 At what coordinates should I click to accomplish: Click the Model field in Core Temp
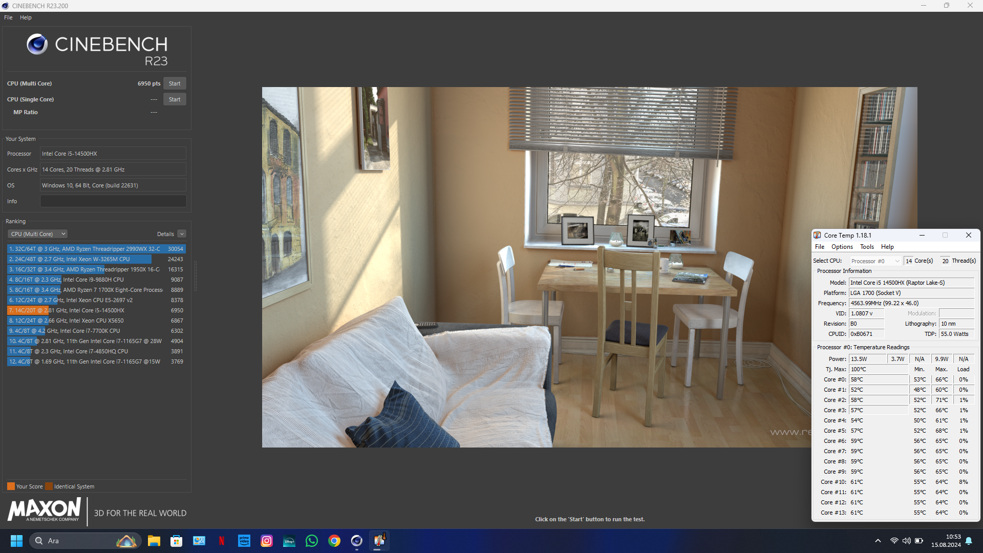pyautogui.click(x=911, y=283)
